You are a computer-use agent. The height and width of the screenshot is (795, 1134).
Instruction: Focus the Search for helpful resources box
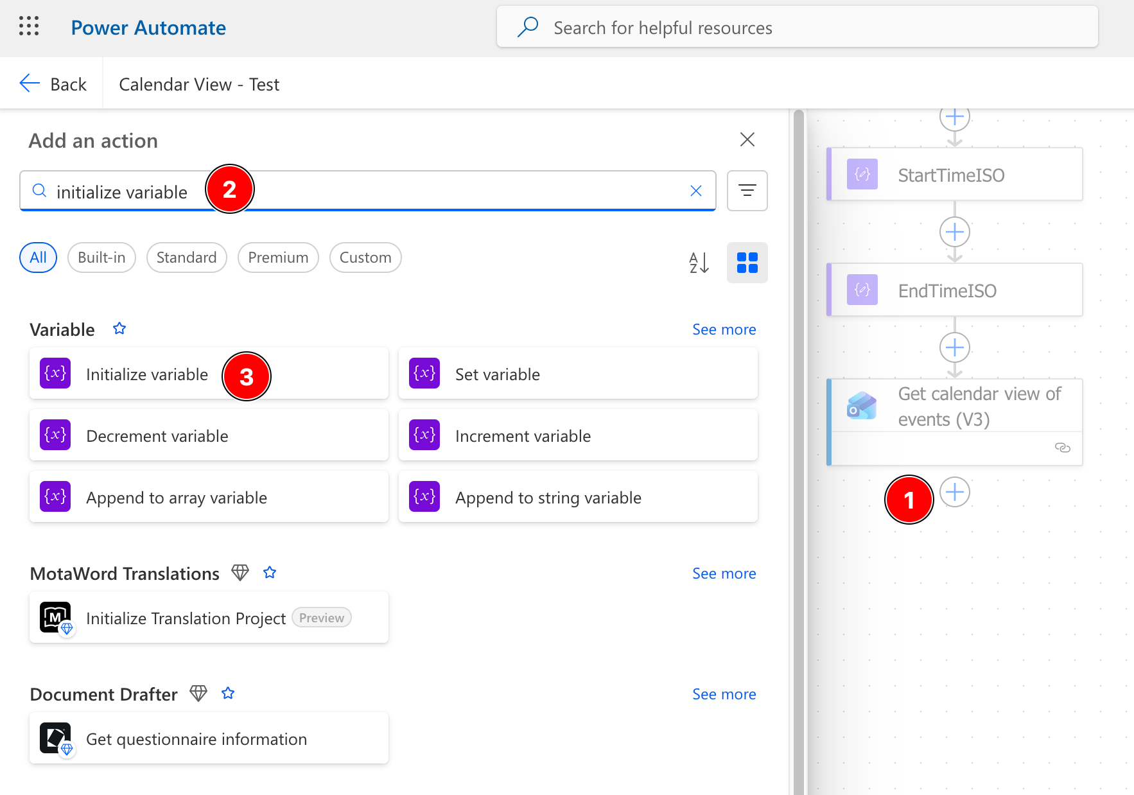pos(798,27)
